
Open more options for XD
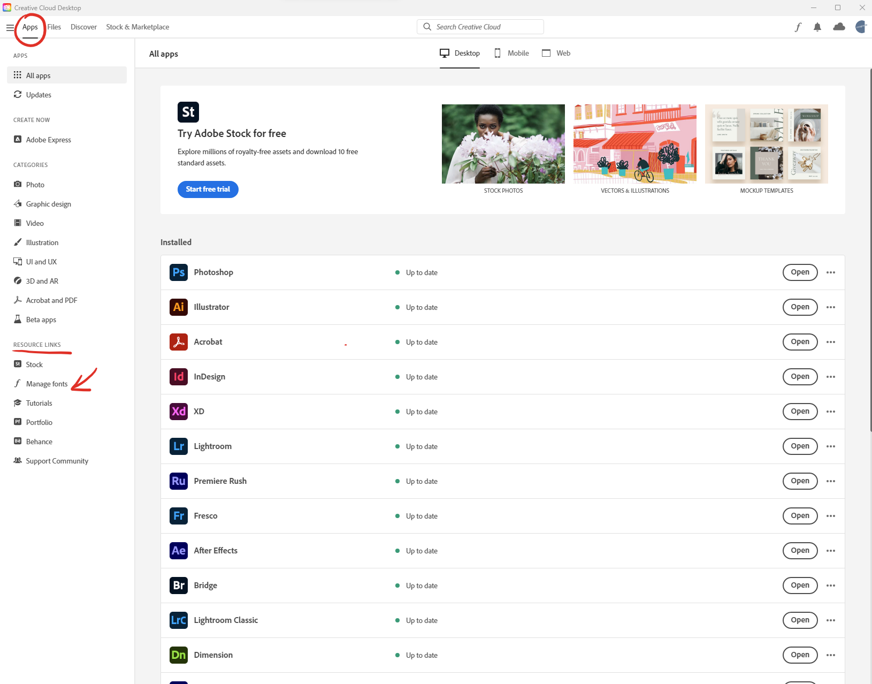(x=831, y=412)
